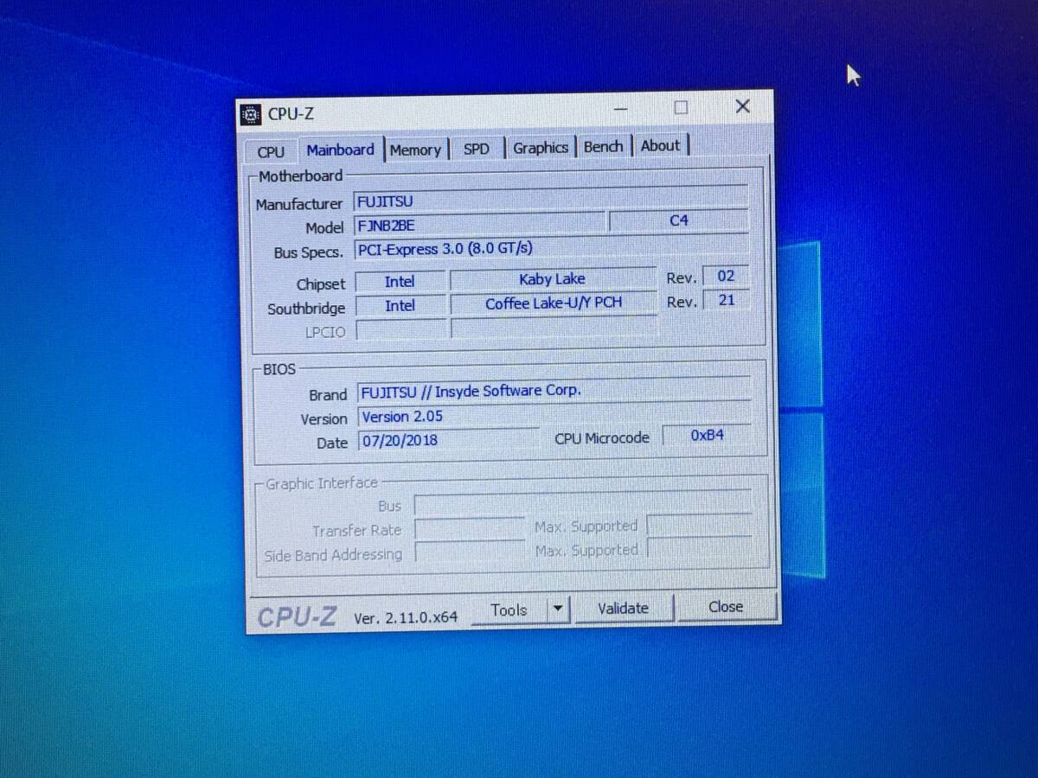Open the SPD tab
1038x778 pixels.
(x=477, y=149)
